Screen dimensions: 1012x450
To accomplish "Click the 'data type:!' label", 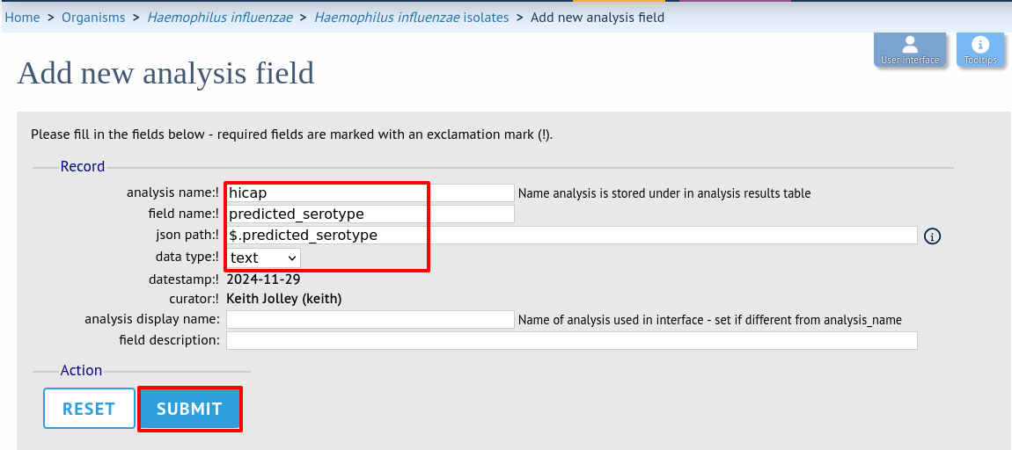I will pyautogui.click(x=187, y=257).
